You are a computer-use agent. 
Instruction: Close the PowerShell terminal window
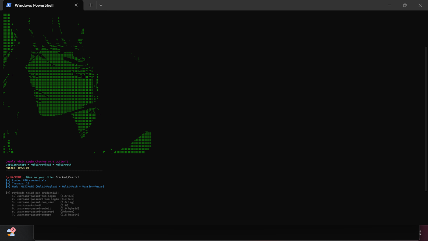[x=420, y=5]
